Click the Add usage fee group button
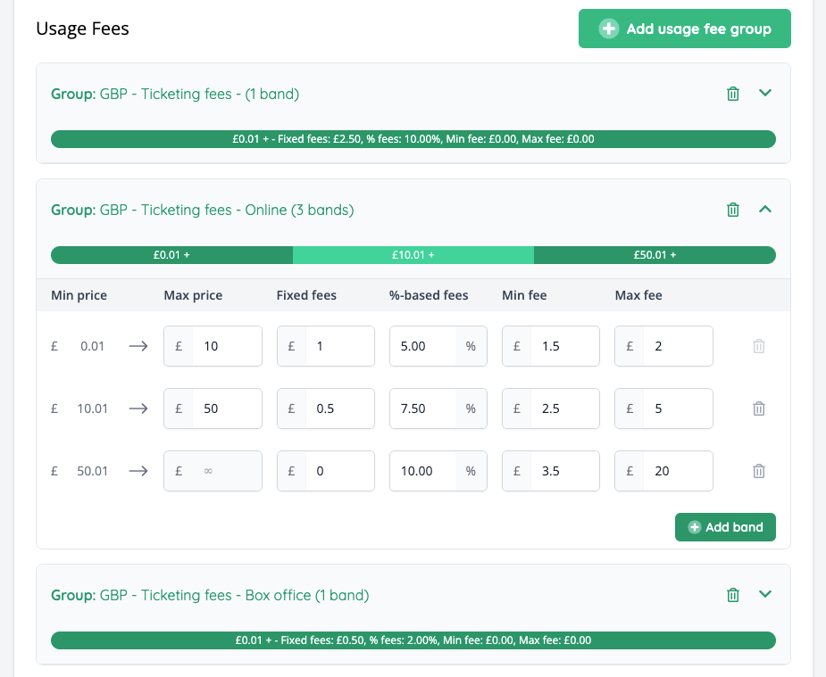 click(x=684, y=29)
